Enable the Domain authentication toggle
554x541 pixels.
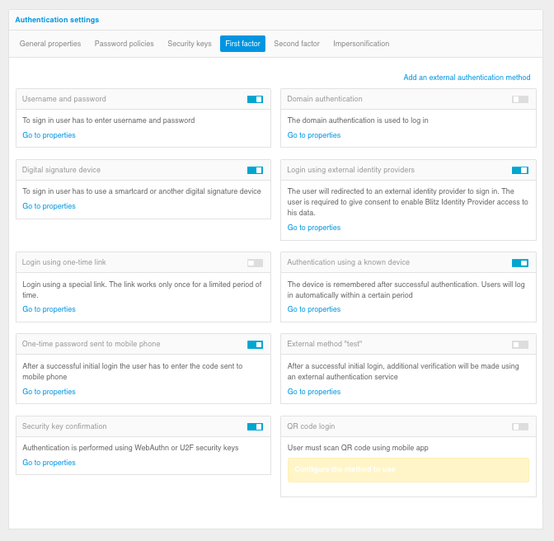pos(519,99)
